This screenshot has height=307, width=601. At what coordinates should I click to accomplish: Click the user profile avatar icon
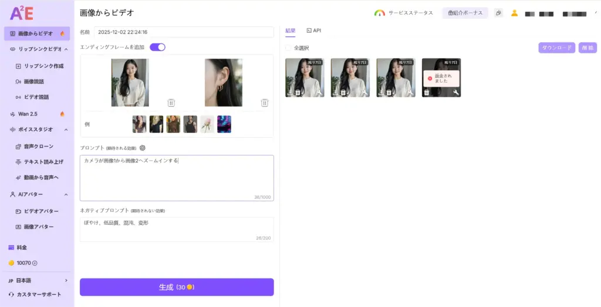[x=514, y=13]
